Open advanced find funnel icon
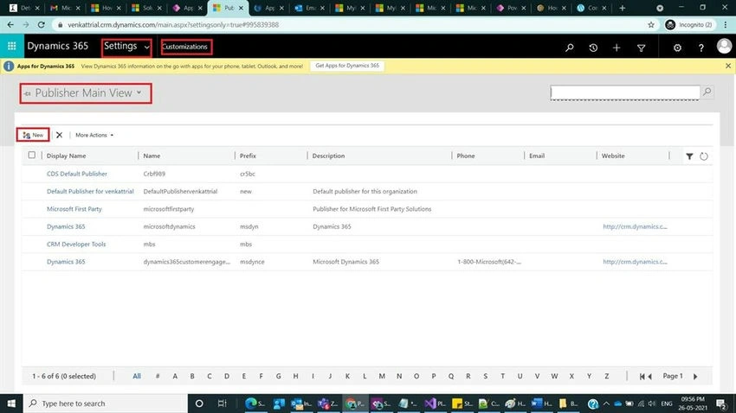The height and width of the screenshot is (413, 736). (641, 48)
